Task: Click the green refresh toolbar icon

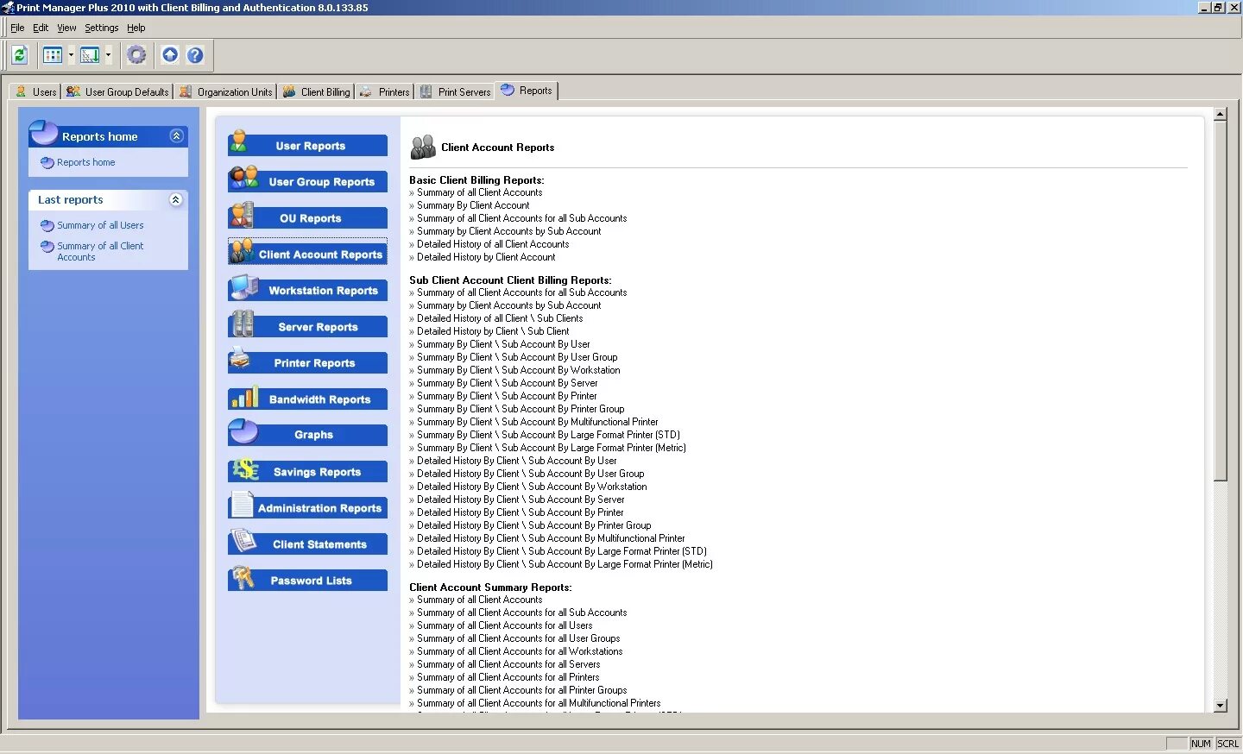Action: pos(20,55)
